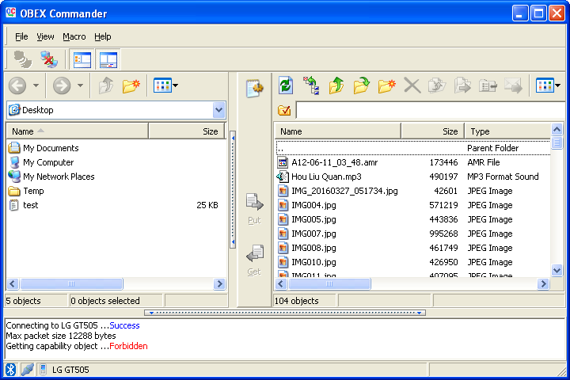Open the Back history dropdown arrow
The image size is (570, 380).
(36, 85)
